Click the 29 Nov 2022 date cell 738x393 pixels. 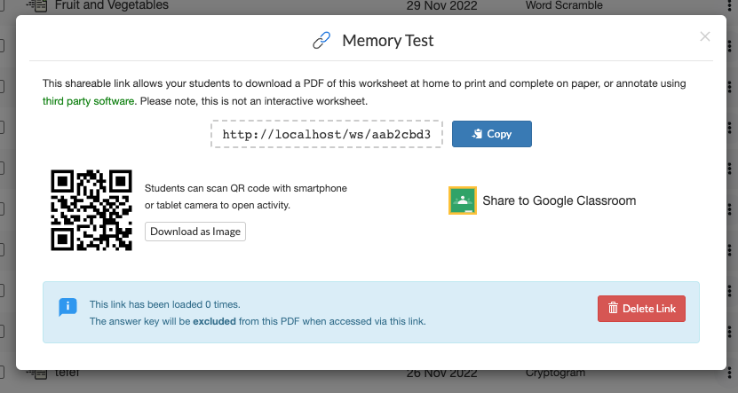coord(442,5)
